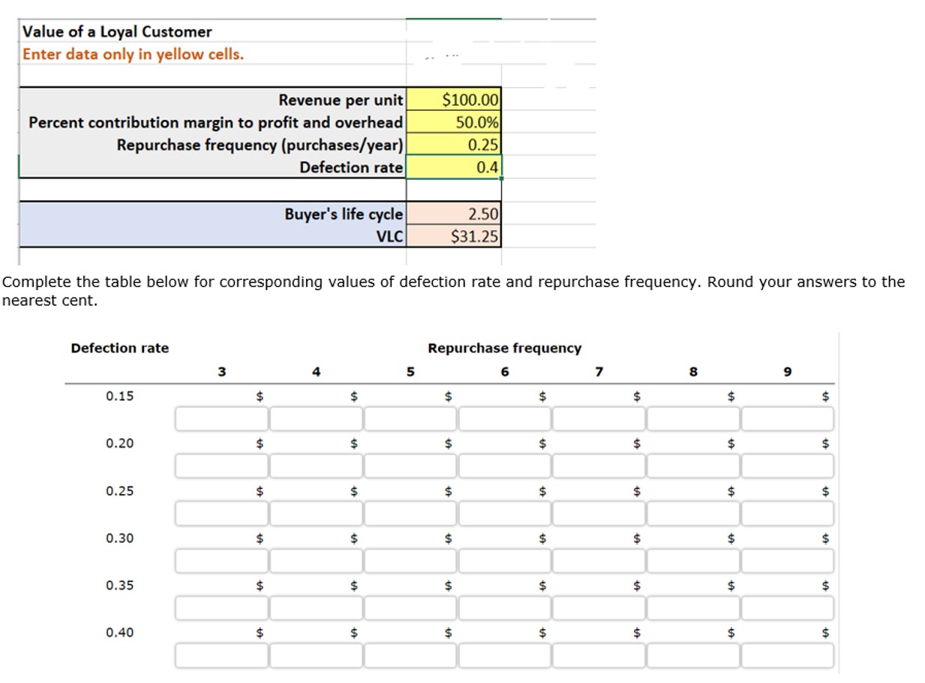Click the VLC cell showing $31.25
925x683 pixels.
click(x=453, y=237)
